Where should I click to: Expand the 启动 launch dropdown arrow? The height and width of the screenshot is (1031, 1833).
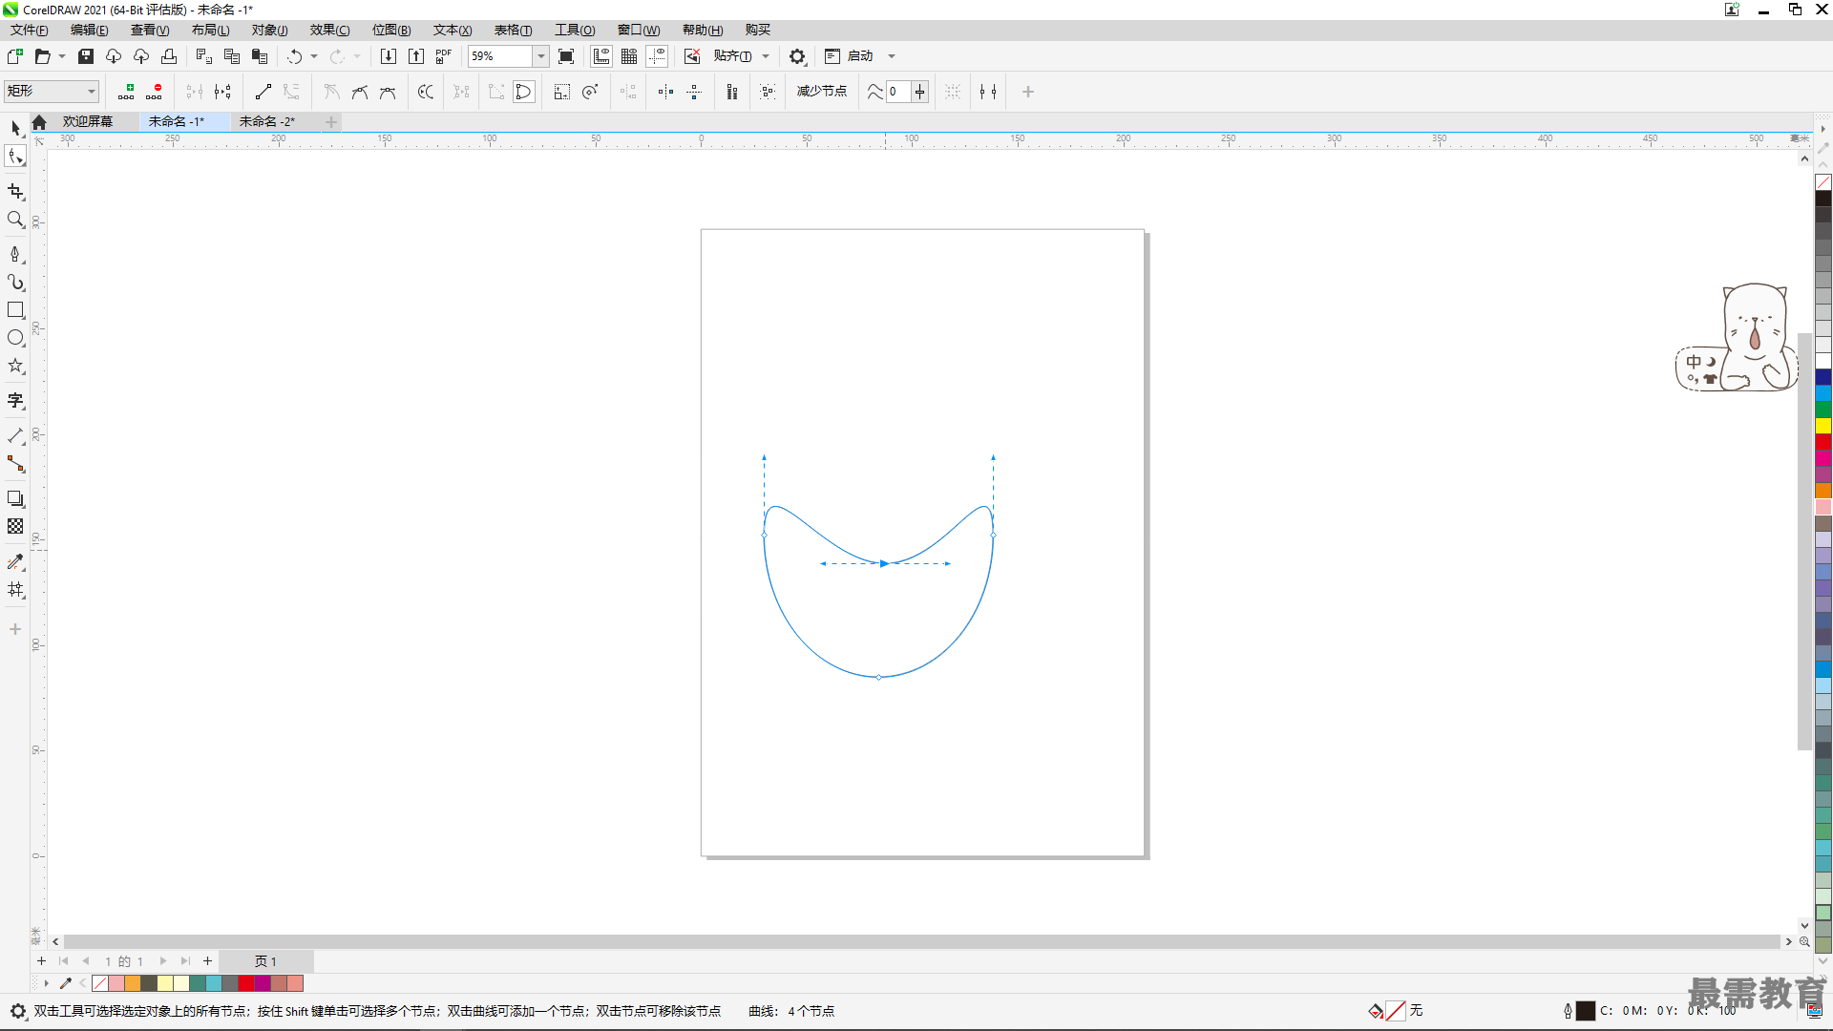(892, 56)
